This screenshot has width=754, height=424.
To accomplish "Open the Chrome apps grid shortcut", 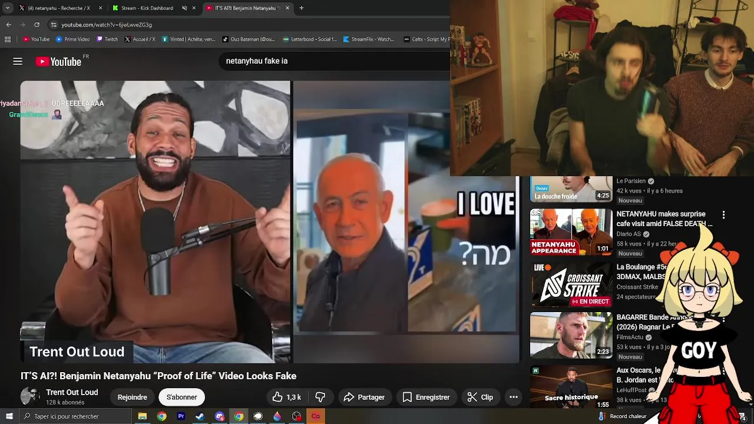I will (x=8, y=39).
